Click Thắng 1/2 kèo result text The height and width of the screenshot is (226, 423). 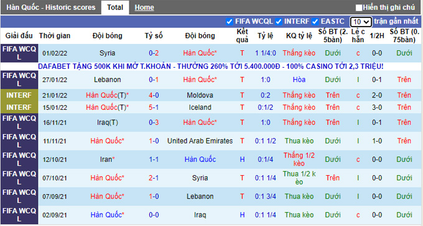[299, 160]
